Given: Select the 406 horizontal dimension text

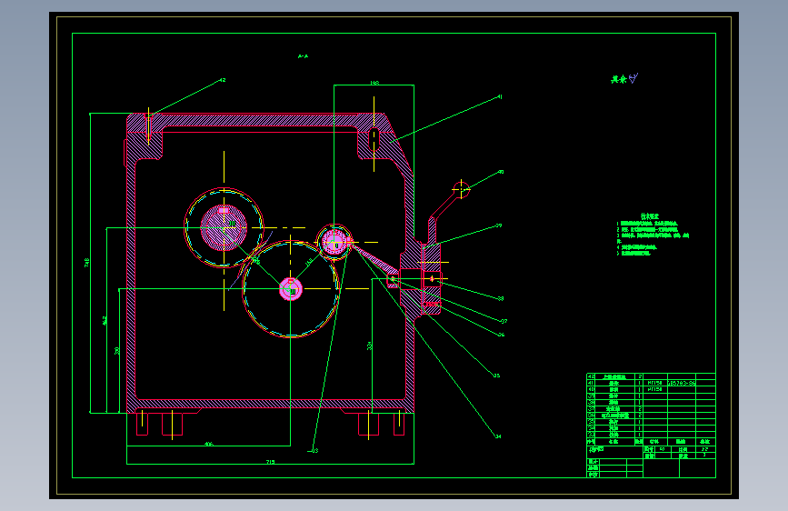Looking at the screenshot, I should coord(208,444).
